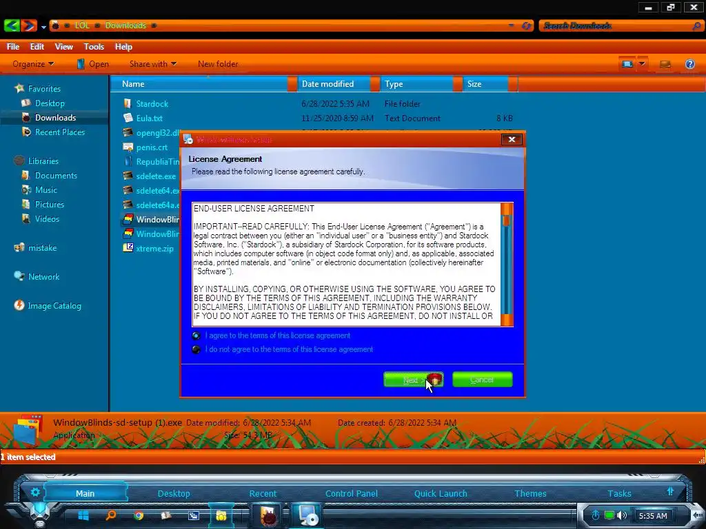The image size is (706, 529).
Task: Open the Music library
Action: click(46, 190)
